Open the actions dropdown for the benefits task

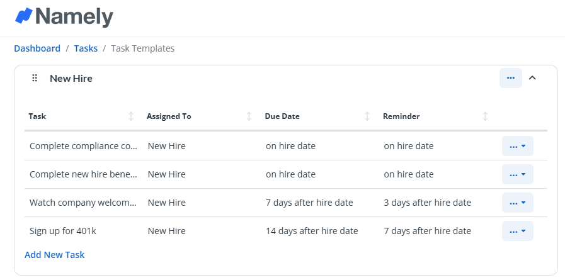tap(517, 174)
